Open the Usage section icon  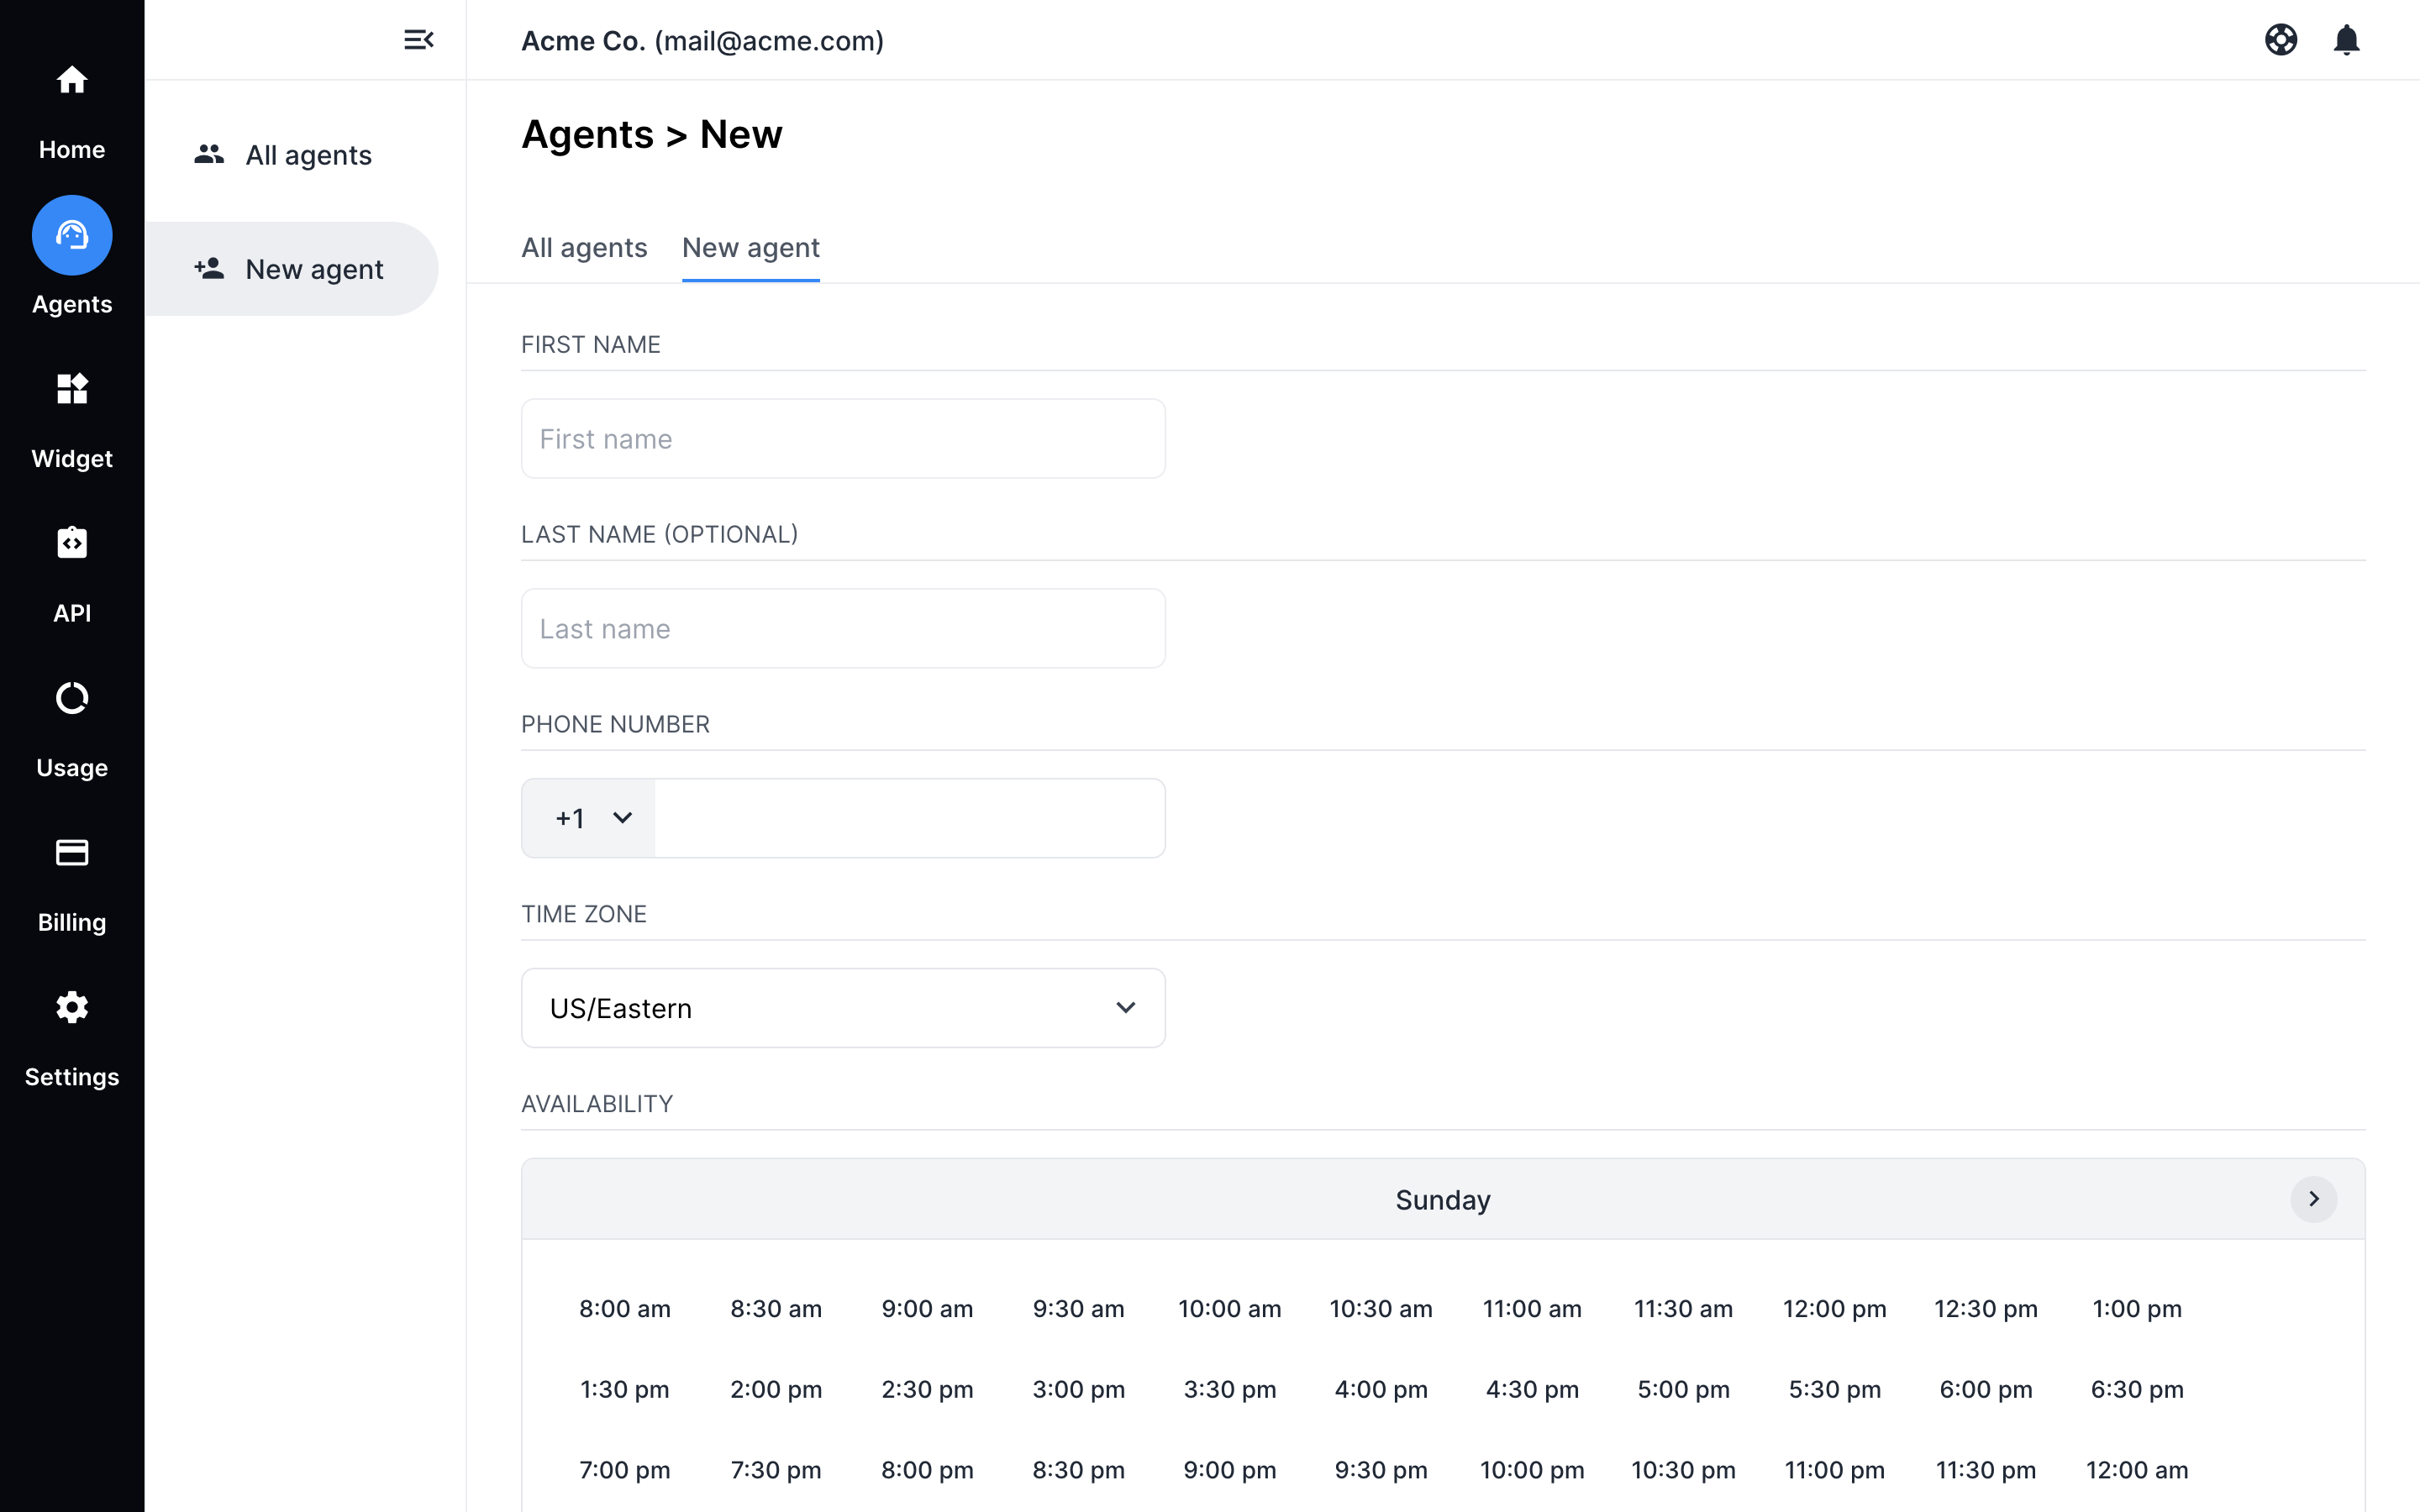[71, 698]
